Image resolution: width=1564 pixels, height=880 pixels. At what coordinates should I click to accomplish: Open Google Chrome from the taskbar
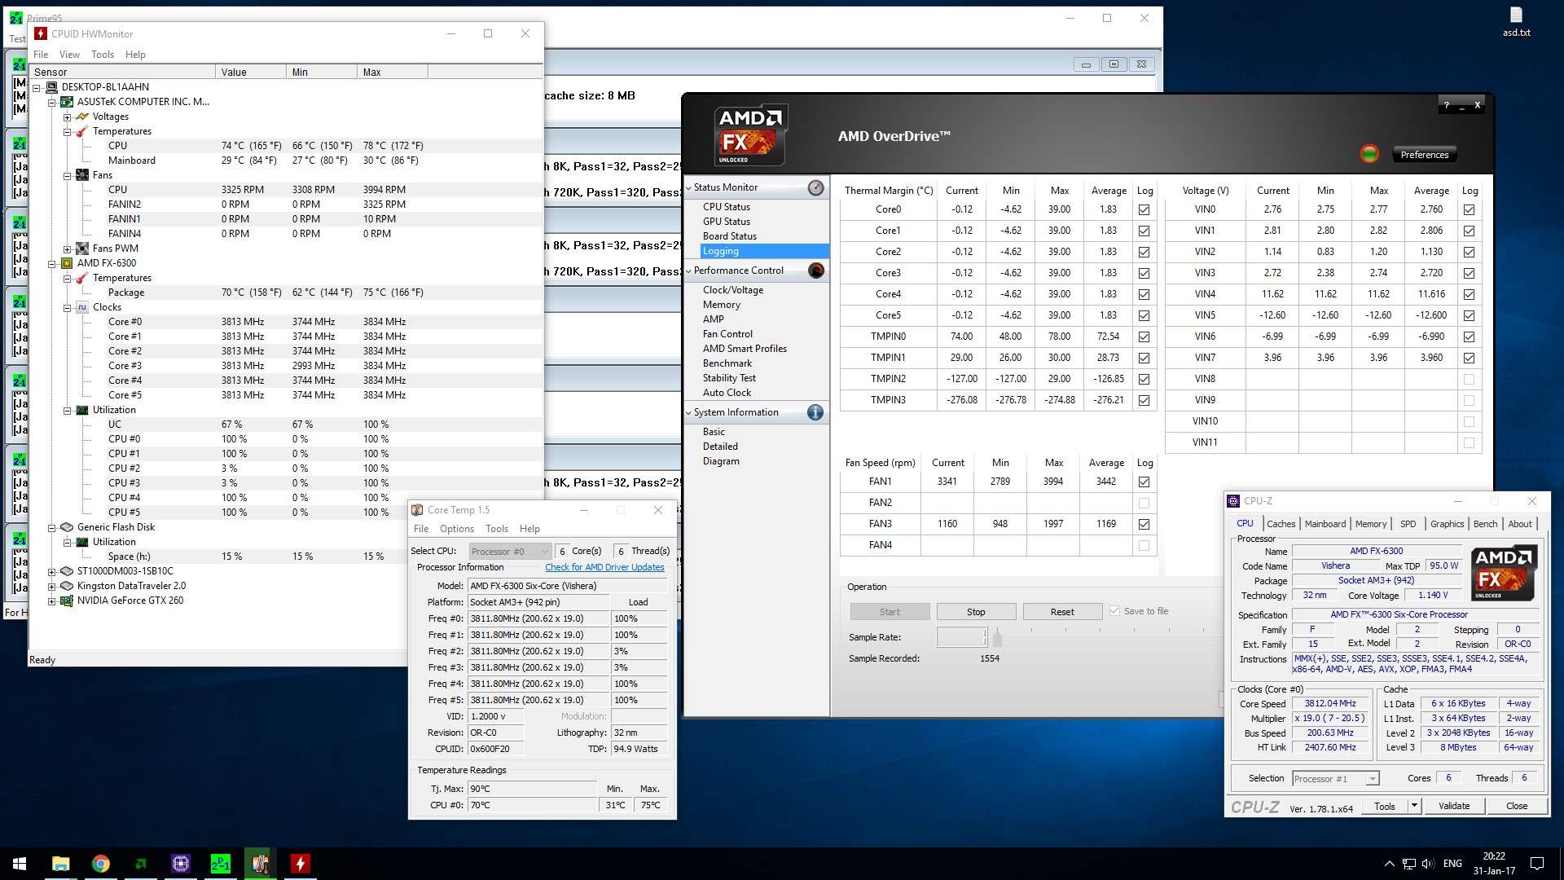pos(101,864)
